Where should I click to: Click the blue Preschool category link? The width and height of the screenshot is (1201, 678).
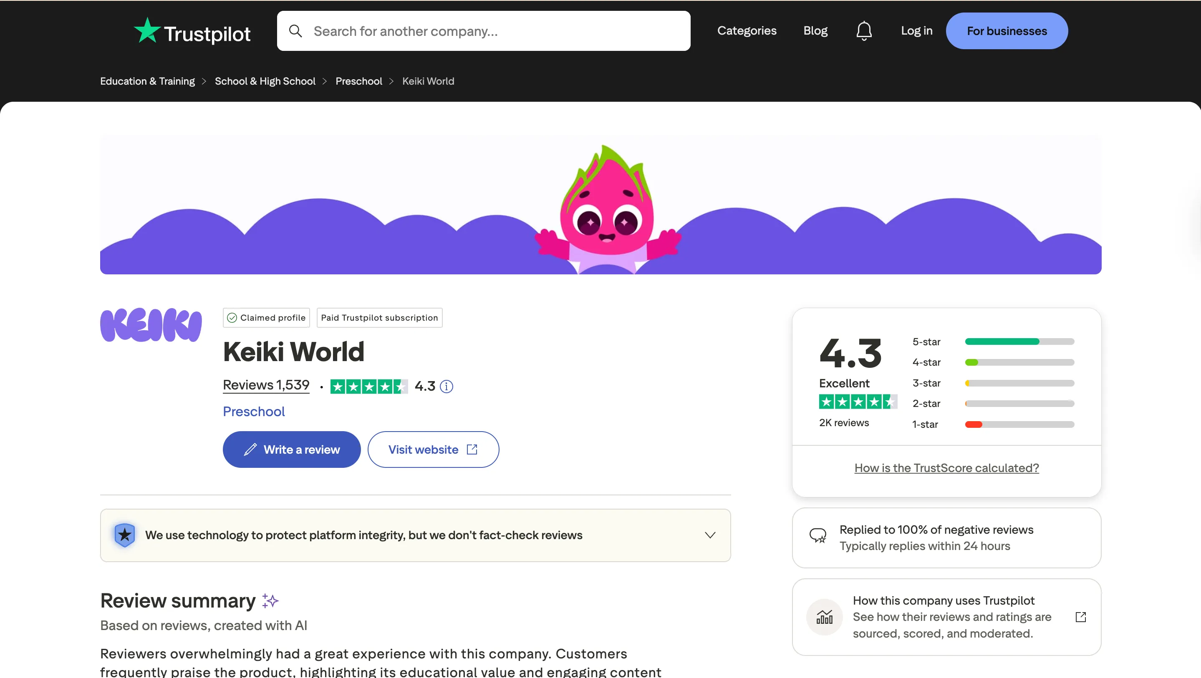click(x=254, y=412)
